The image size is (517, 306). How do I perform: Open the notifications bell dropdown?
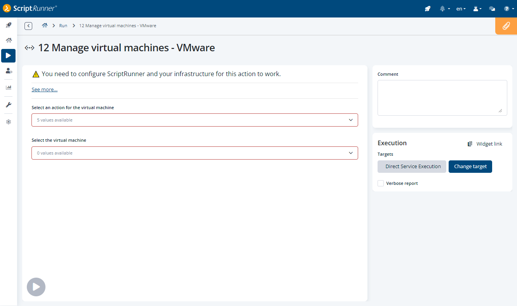click(444, 9)
